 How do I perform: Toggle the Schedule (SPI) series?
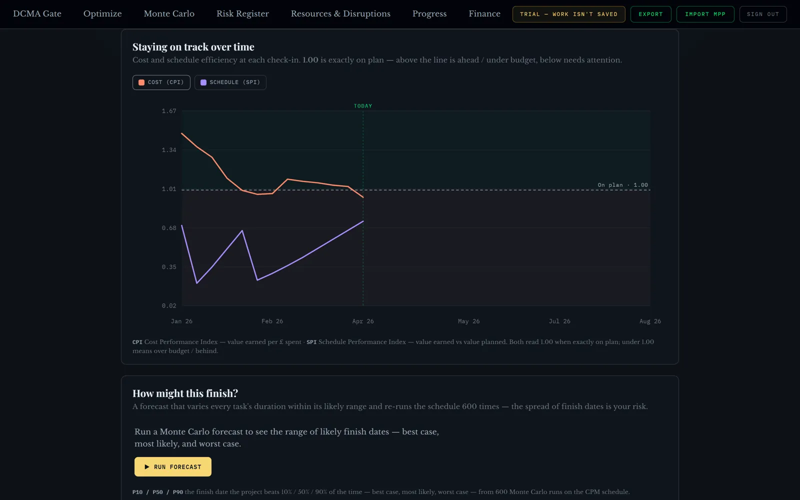point(230,82)
